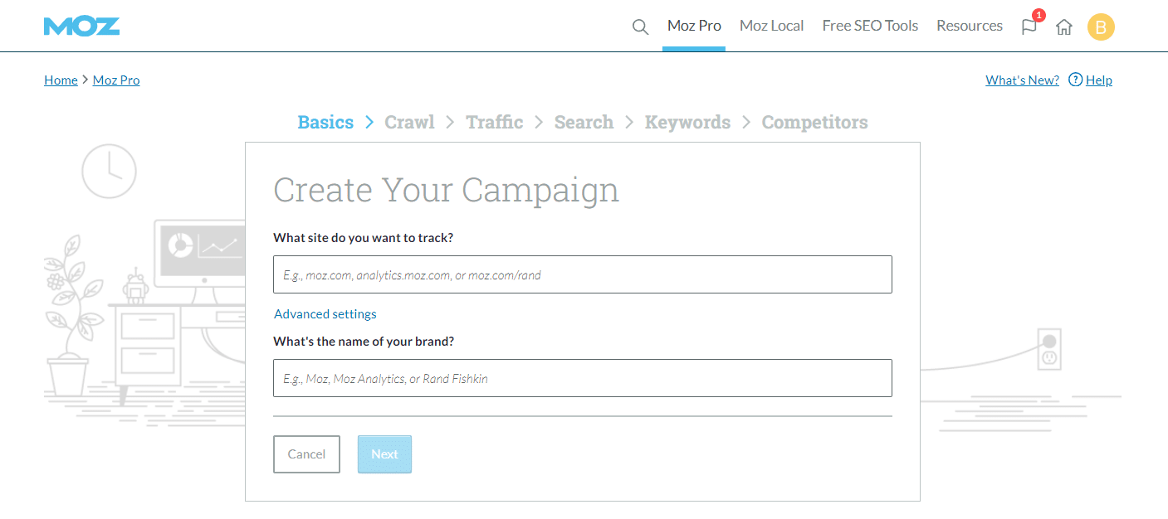Click the Moz logo
Image resolution: width=1168 pixels, height=519 pixels.
click(x=81, y=27)
